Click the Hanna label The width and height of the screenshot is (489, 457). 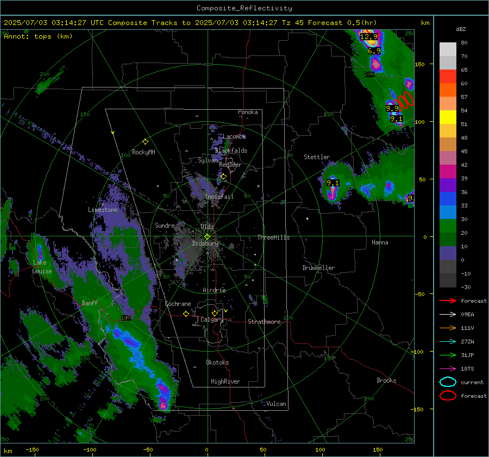[x=380, y=242]
